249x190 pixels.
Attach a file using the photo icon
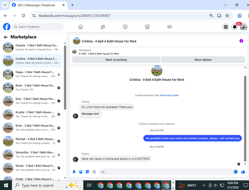click(x=81, y=172)
